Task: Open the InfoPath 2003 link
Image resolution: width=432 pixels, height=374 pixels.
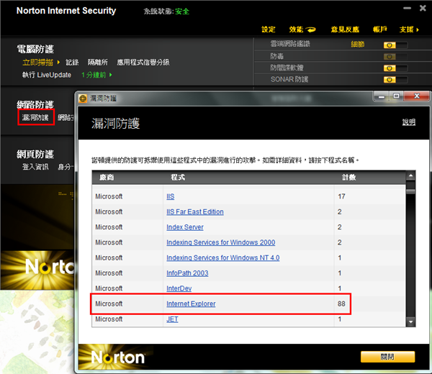Action: coord(187,273)
